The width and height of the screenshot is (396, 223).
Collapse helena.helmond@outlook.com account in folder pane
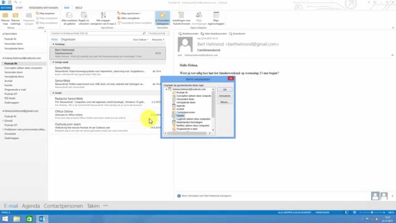pos(3,58)
